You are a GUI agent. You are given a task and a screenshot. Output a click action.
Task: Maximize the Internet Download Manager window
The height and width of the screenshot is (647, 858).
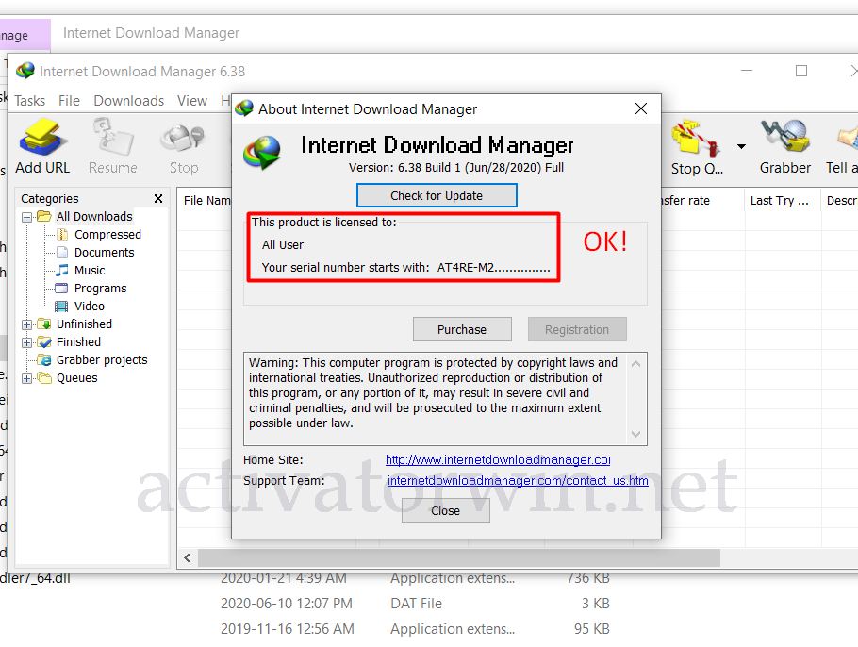coord(801,71)
